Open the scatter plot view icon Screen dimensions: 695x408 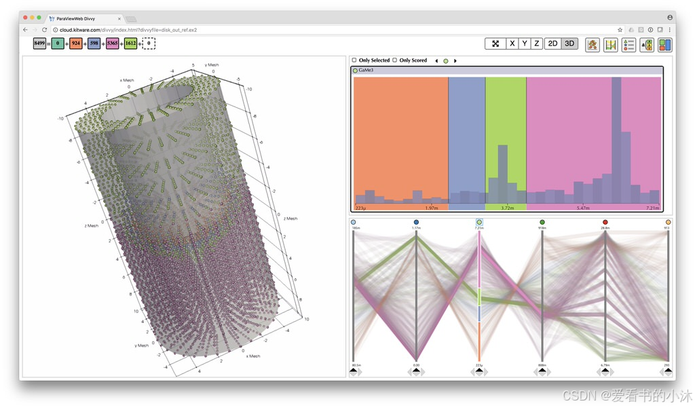tap(593, 45)
